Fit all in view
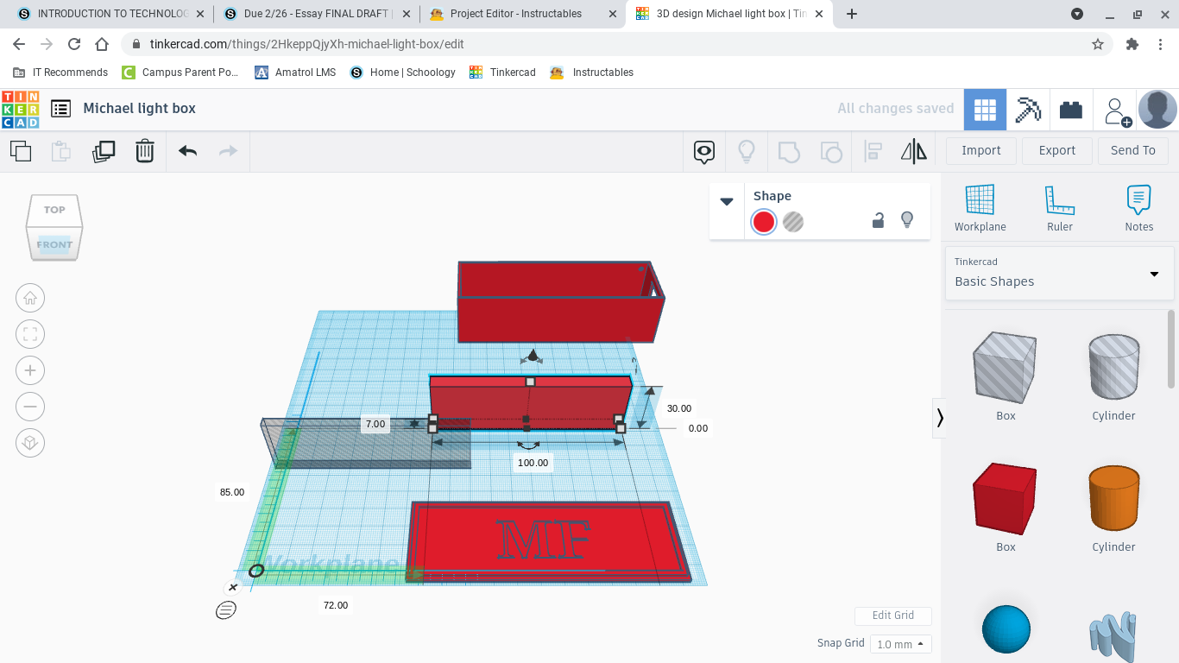Viewport: 1179px width, 663px height. [x=30, y=334]
